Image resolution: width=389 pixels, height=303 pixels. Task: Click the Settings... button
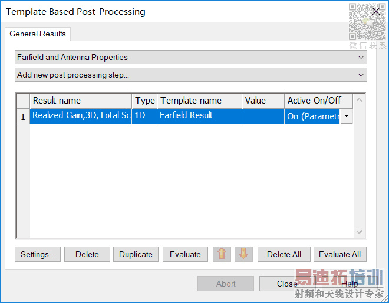[x=37, y=254]
